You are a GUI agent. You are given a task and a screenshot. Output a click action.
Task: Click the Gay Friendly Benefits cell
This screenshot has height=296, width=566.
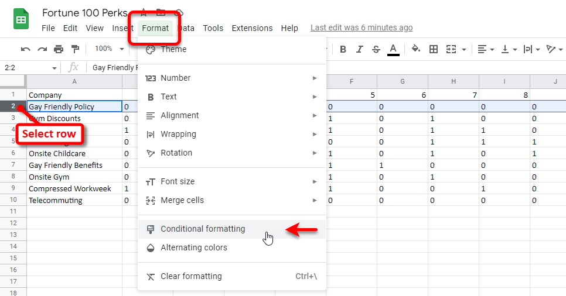click(x=74, y=165)
